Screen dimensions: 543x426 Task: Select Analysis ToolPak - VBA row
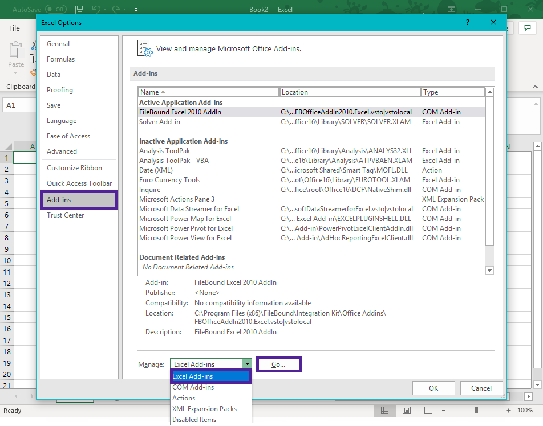[x=311, y=161]
